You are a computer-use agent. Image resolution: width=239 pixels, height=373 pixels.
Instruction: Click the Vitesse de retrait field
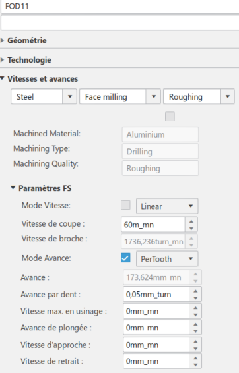[156, 361]
